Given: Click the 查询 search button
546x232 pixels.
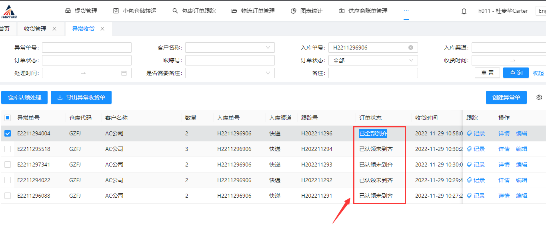Looking at the screenshot, I should [x=516, y=73].
